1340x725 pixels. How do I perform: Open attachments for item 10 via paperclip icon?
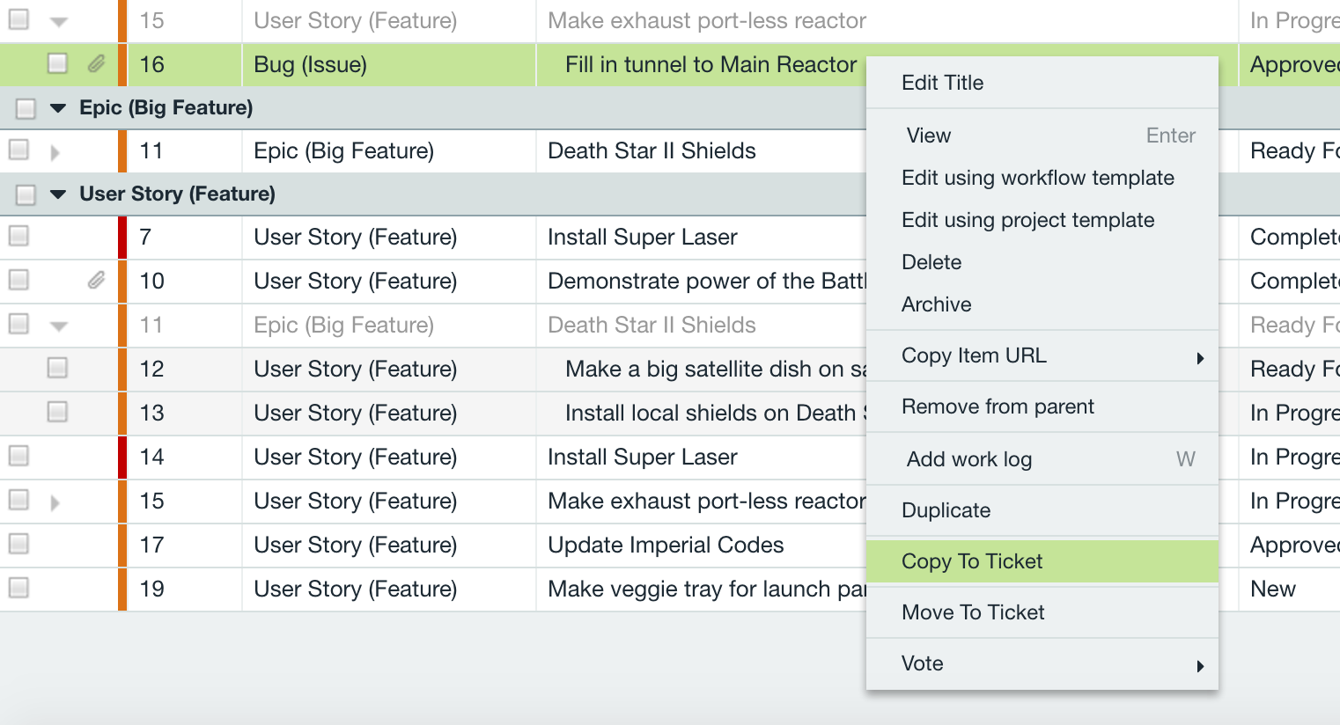(97, 281)
